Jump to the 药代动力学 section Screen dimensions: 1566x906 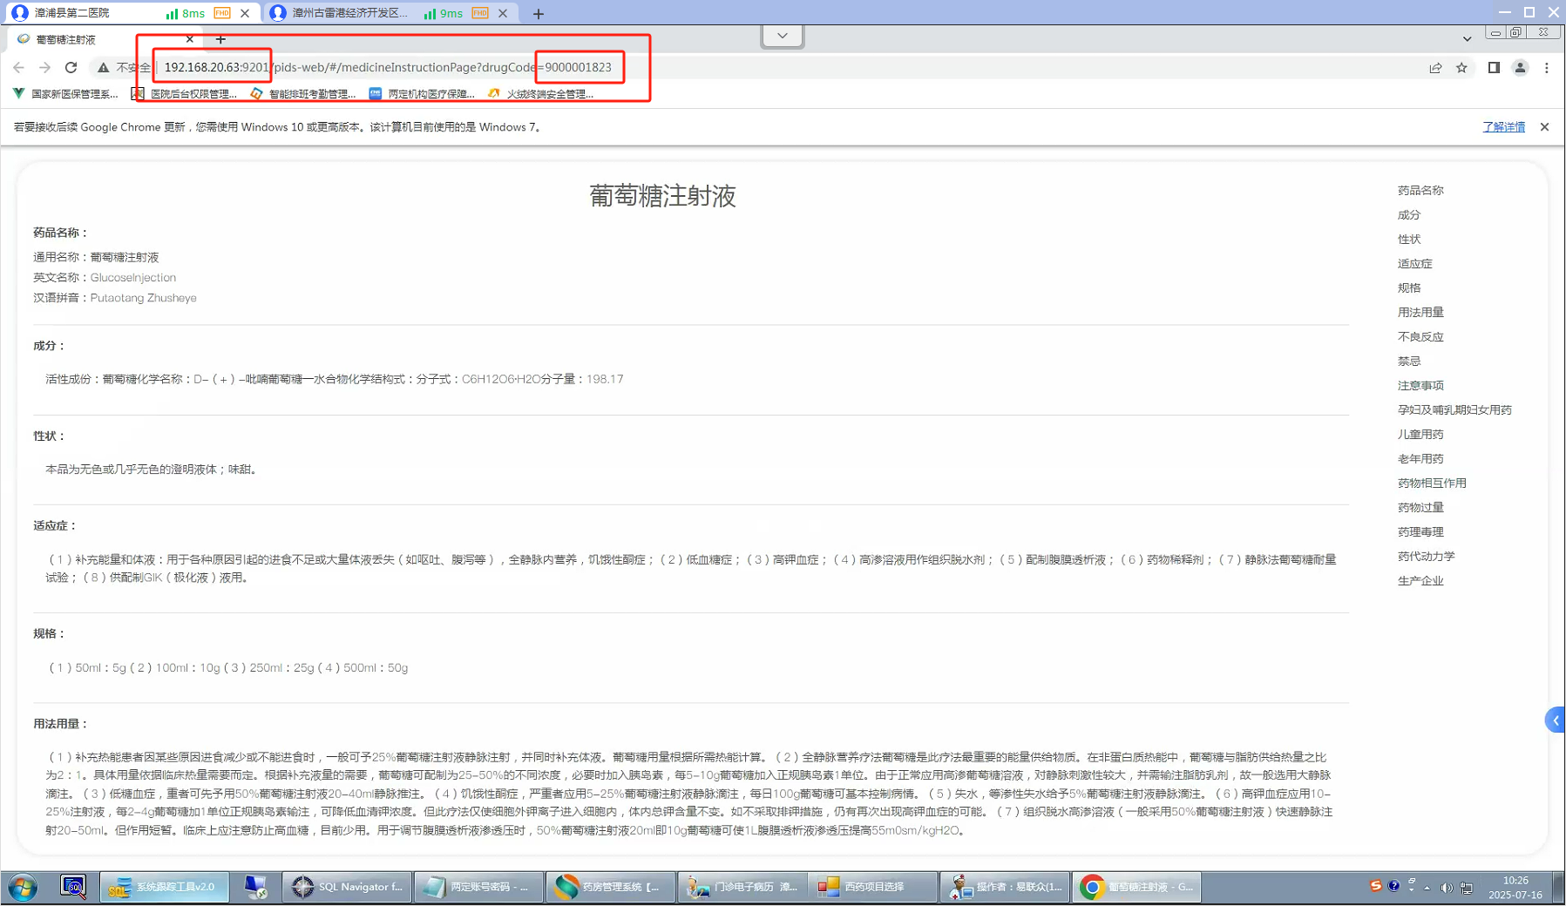coord(1427,556)
